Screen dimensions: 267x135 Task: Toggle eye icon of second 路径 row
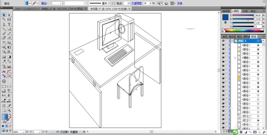[x=223, y=49]
